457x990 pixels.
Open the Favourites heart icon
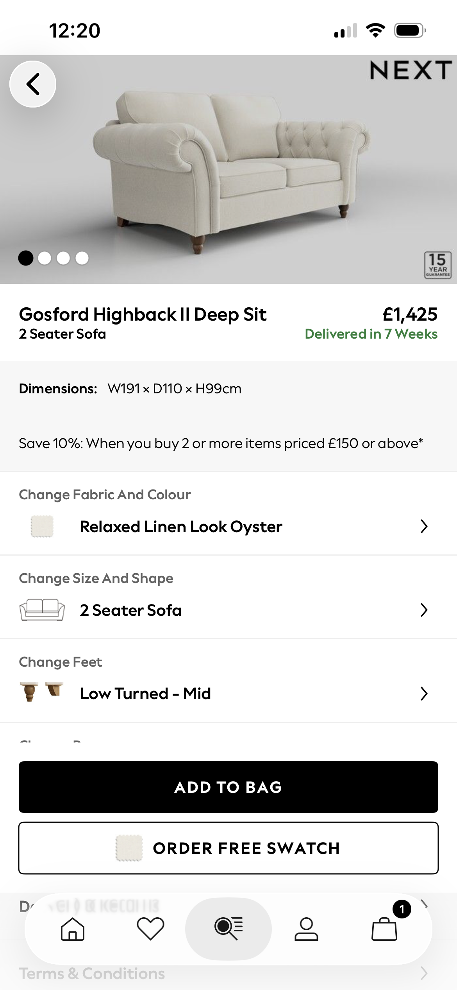pos(150,929)
